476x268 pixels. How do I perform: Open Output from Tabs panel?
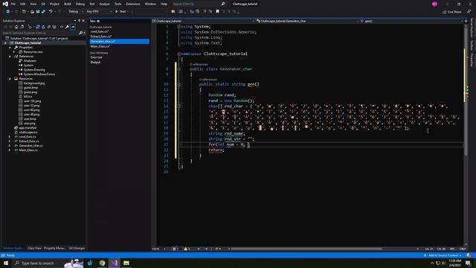(95, 63)
